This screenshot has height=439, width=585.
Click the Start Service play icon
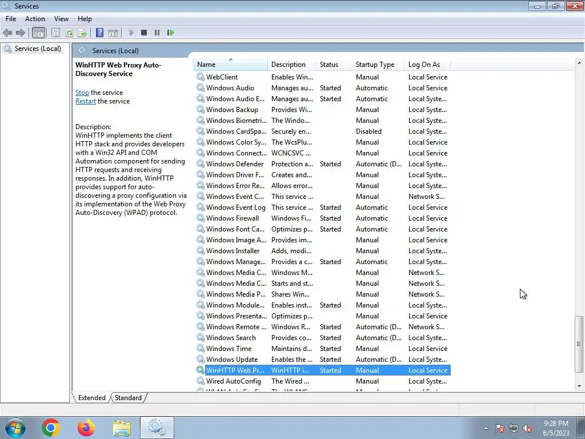coord(131,33)
